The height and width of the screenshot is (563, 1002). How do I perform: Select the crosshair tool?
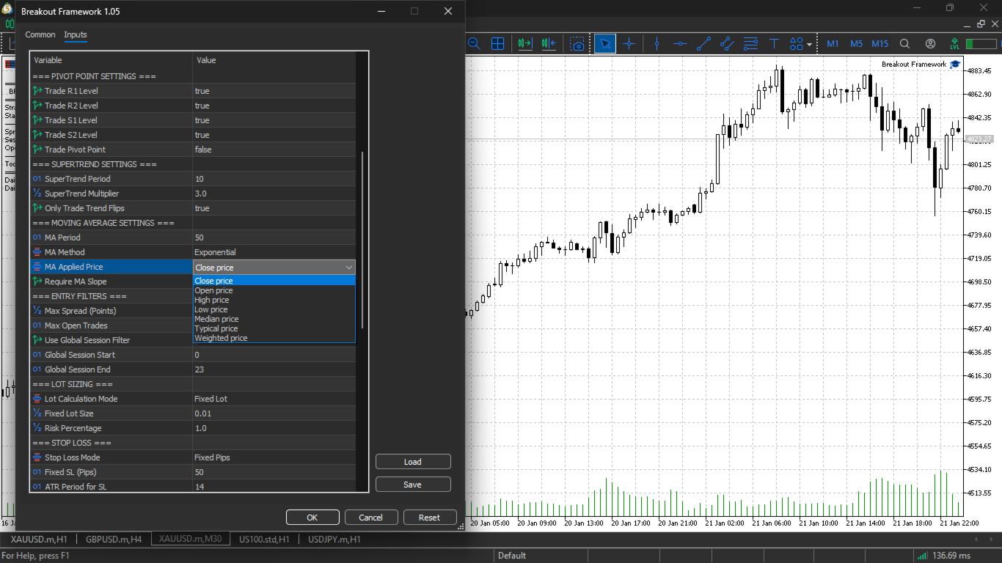pyautogui.click(x=629, y=44)
